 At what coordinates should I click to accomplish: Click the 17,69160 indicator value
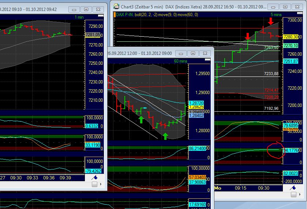[197, 205]
